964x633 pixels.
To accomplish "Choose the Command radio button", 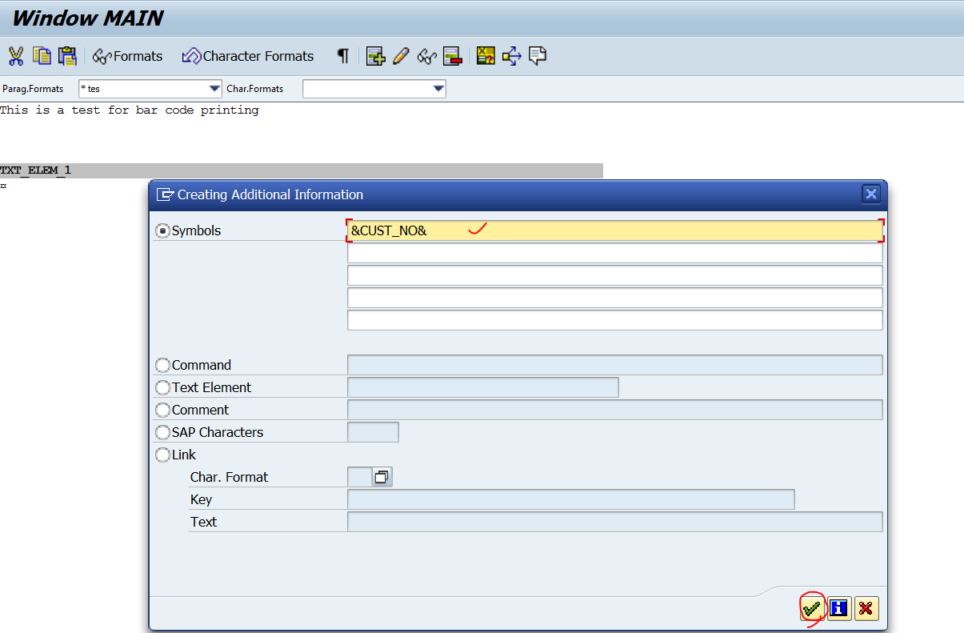I will (162, 364).
